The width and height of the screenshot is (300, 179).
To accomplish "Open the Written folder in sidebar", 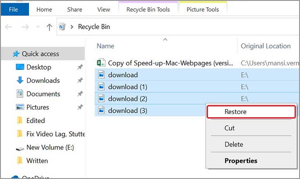I will point(37,161).
